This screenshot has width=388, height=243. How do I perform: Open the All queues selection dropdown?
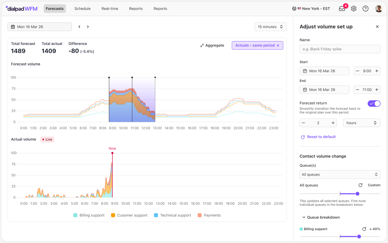[x=340, y=175]
